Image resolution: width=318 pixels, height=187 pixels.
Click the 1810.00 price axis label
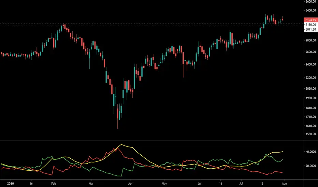coord(311,108)
